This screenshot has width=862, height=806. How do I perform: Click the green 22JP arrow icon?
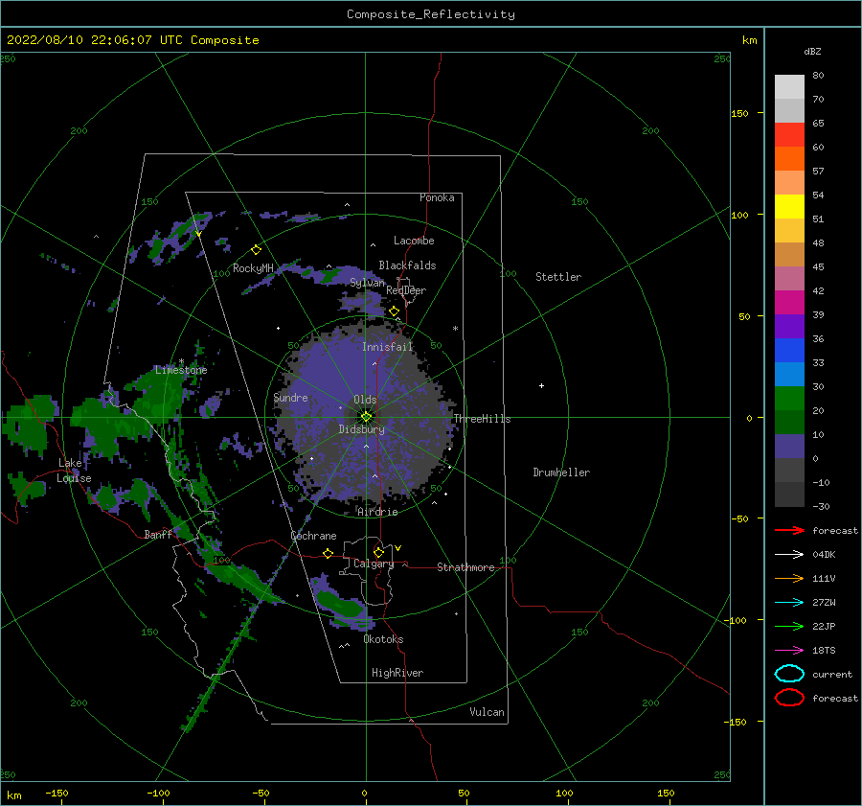pyautogui.click(x=789, y=626)
